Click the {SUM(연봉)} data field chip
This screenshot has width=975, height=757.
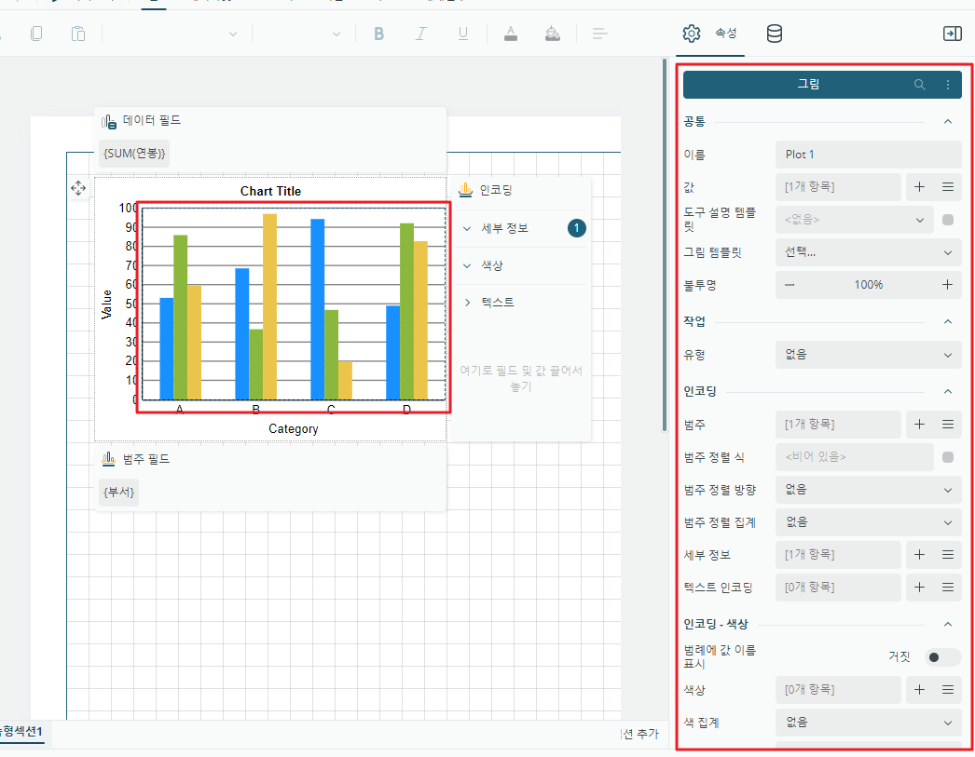tap(134, 154)
